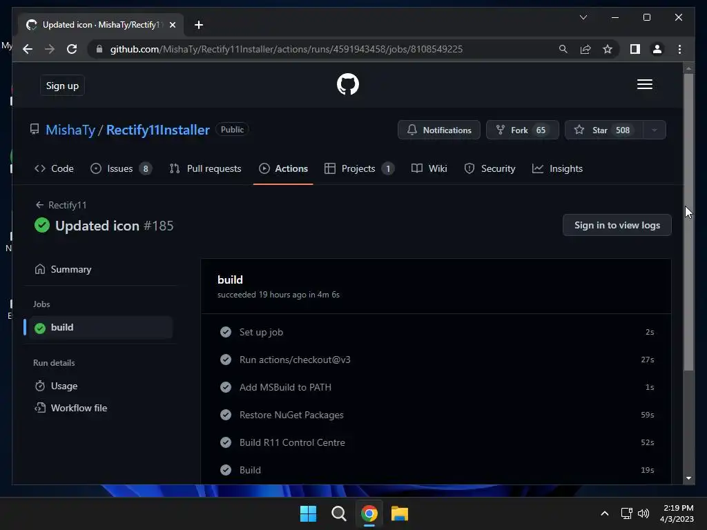Click the share page icon in address bar

tap(585, 49)
